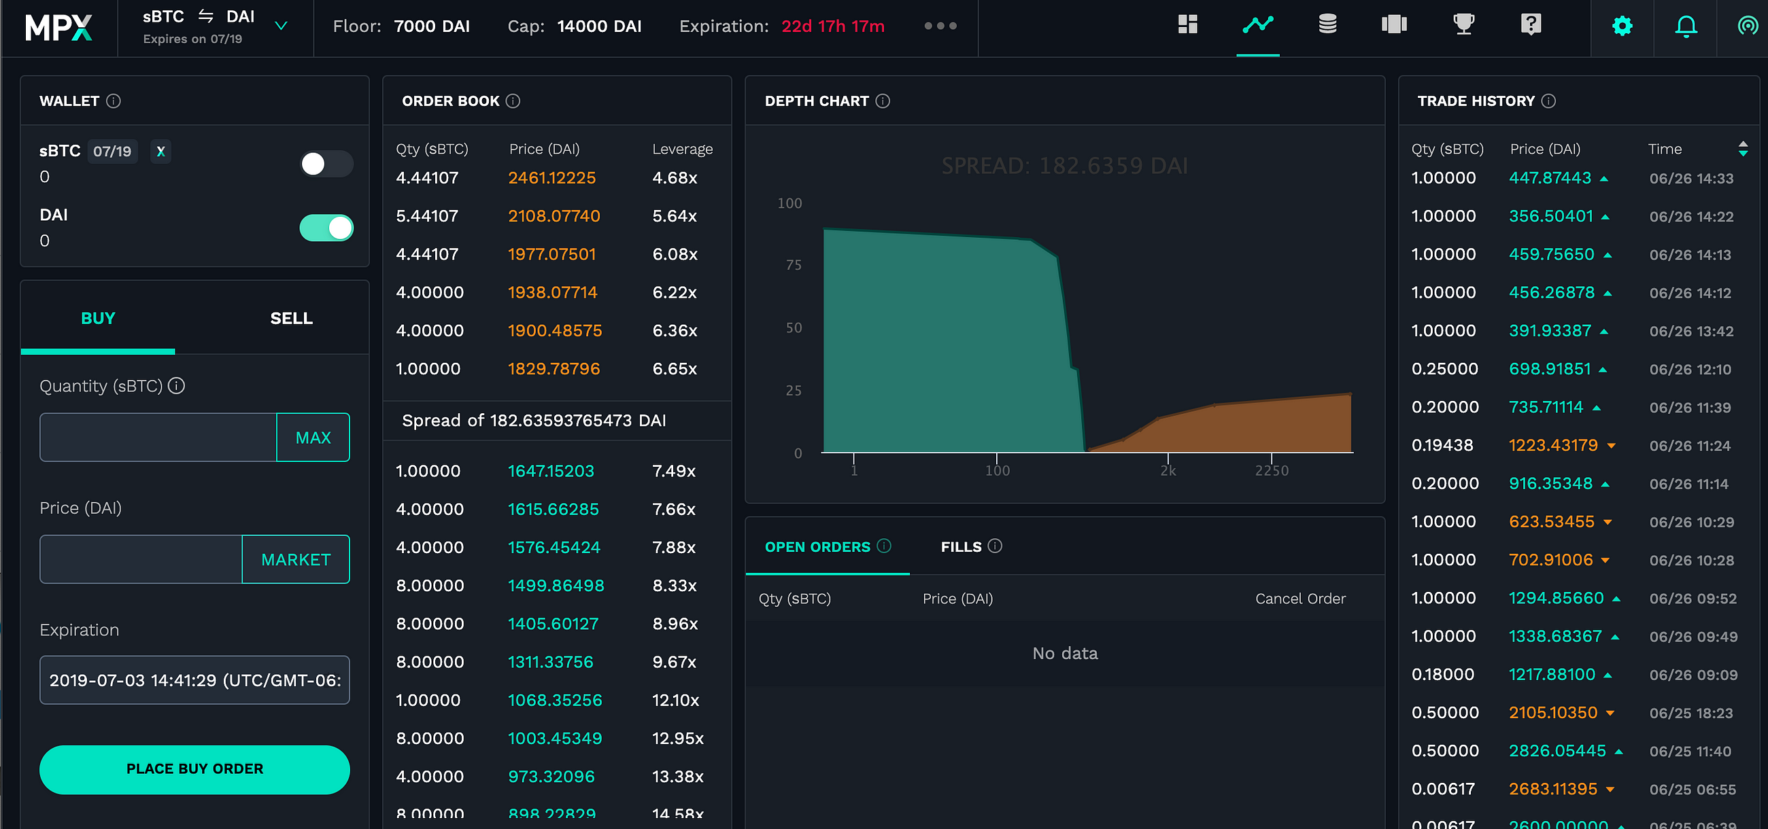Click PLACE BUY ORDER button
The image size is (1768, 829).
[195, 769]
